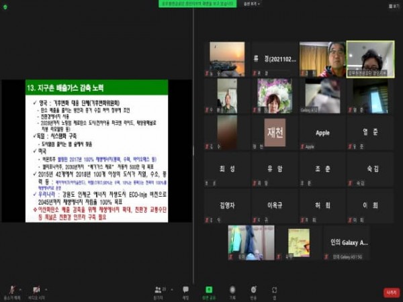Select video of man with glasses by curtains

[322, 59]
